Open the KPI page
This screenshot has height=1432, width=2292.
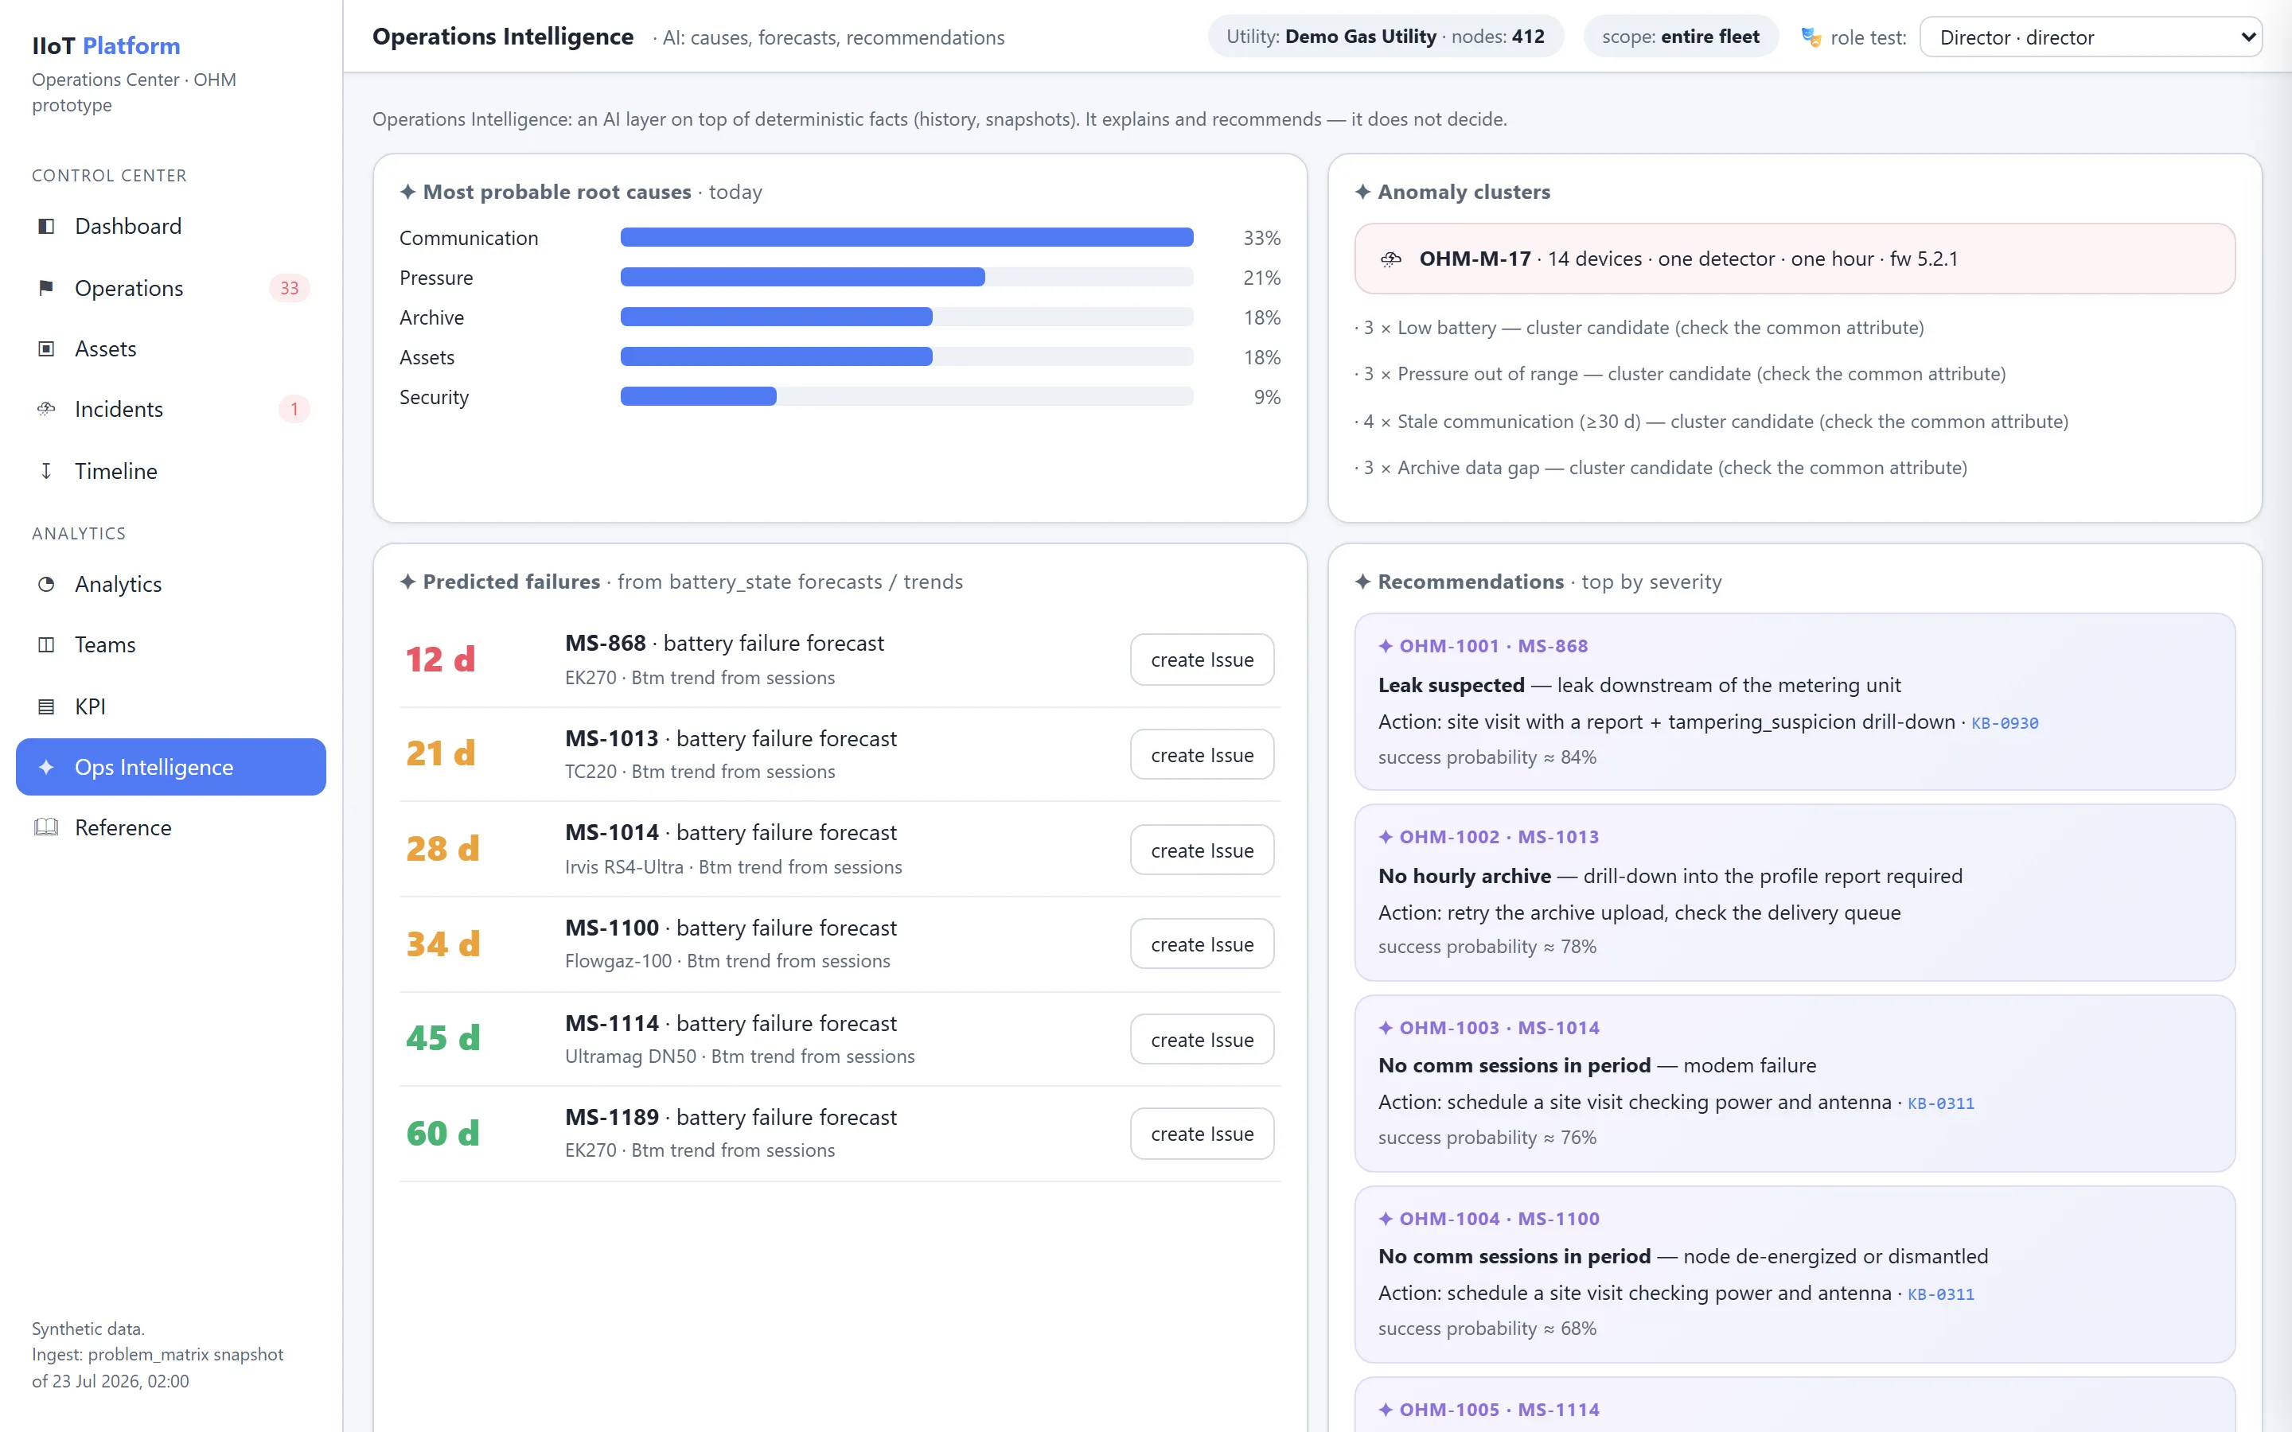tap(171, 706)
